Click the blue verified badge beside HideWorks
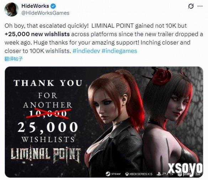 (53, 6)
